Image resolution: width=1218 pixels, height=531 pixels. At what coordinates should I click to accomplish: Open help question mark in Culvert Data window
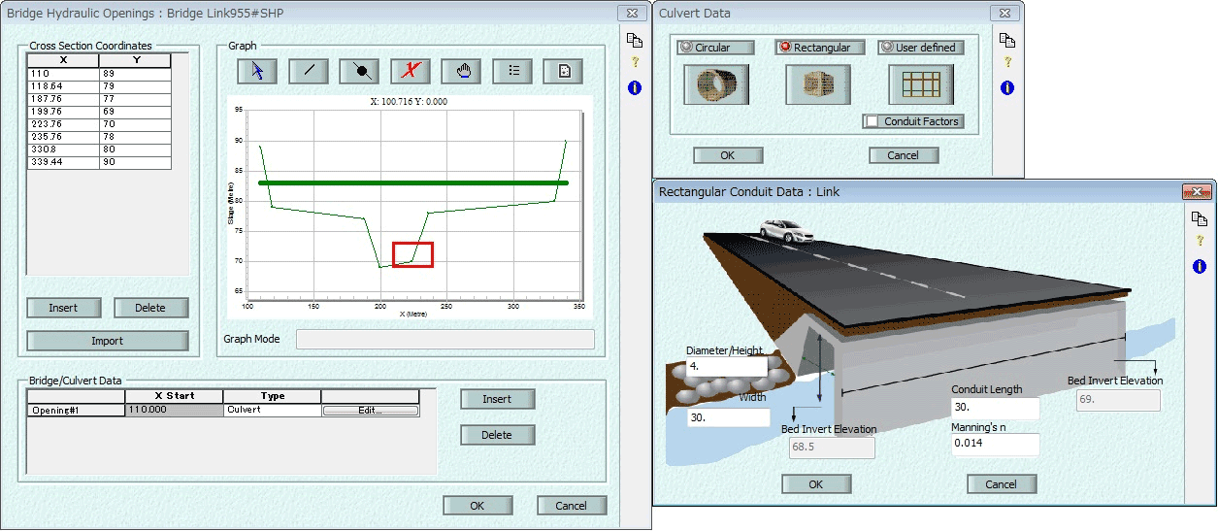pyautogui.click(x=1007, y=63)
